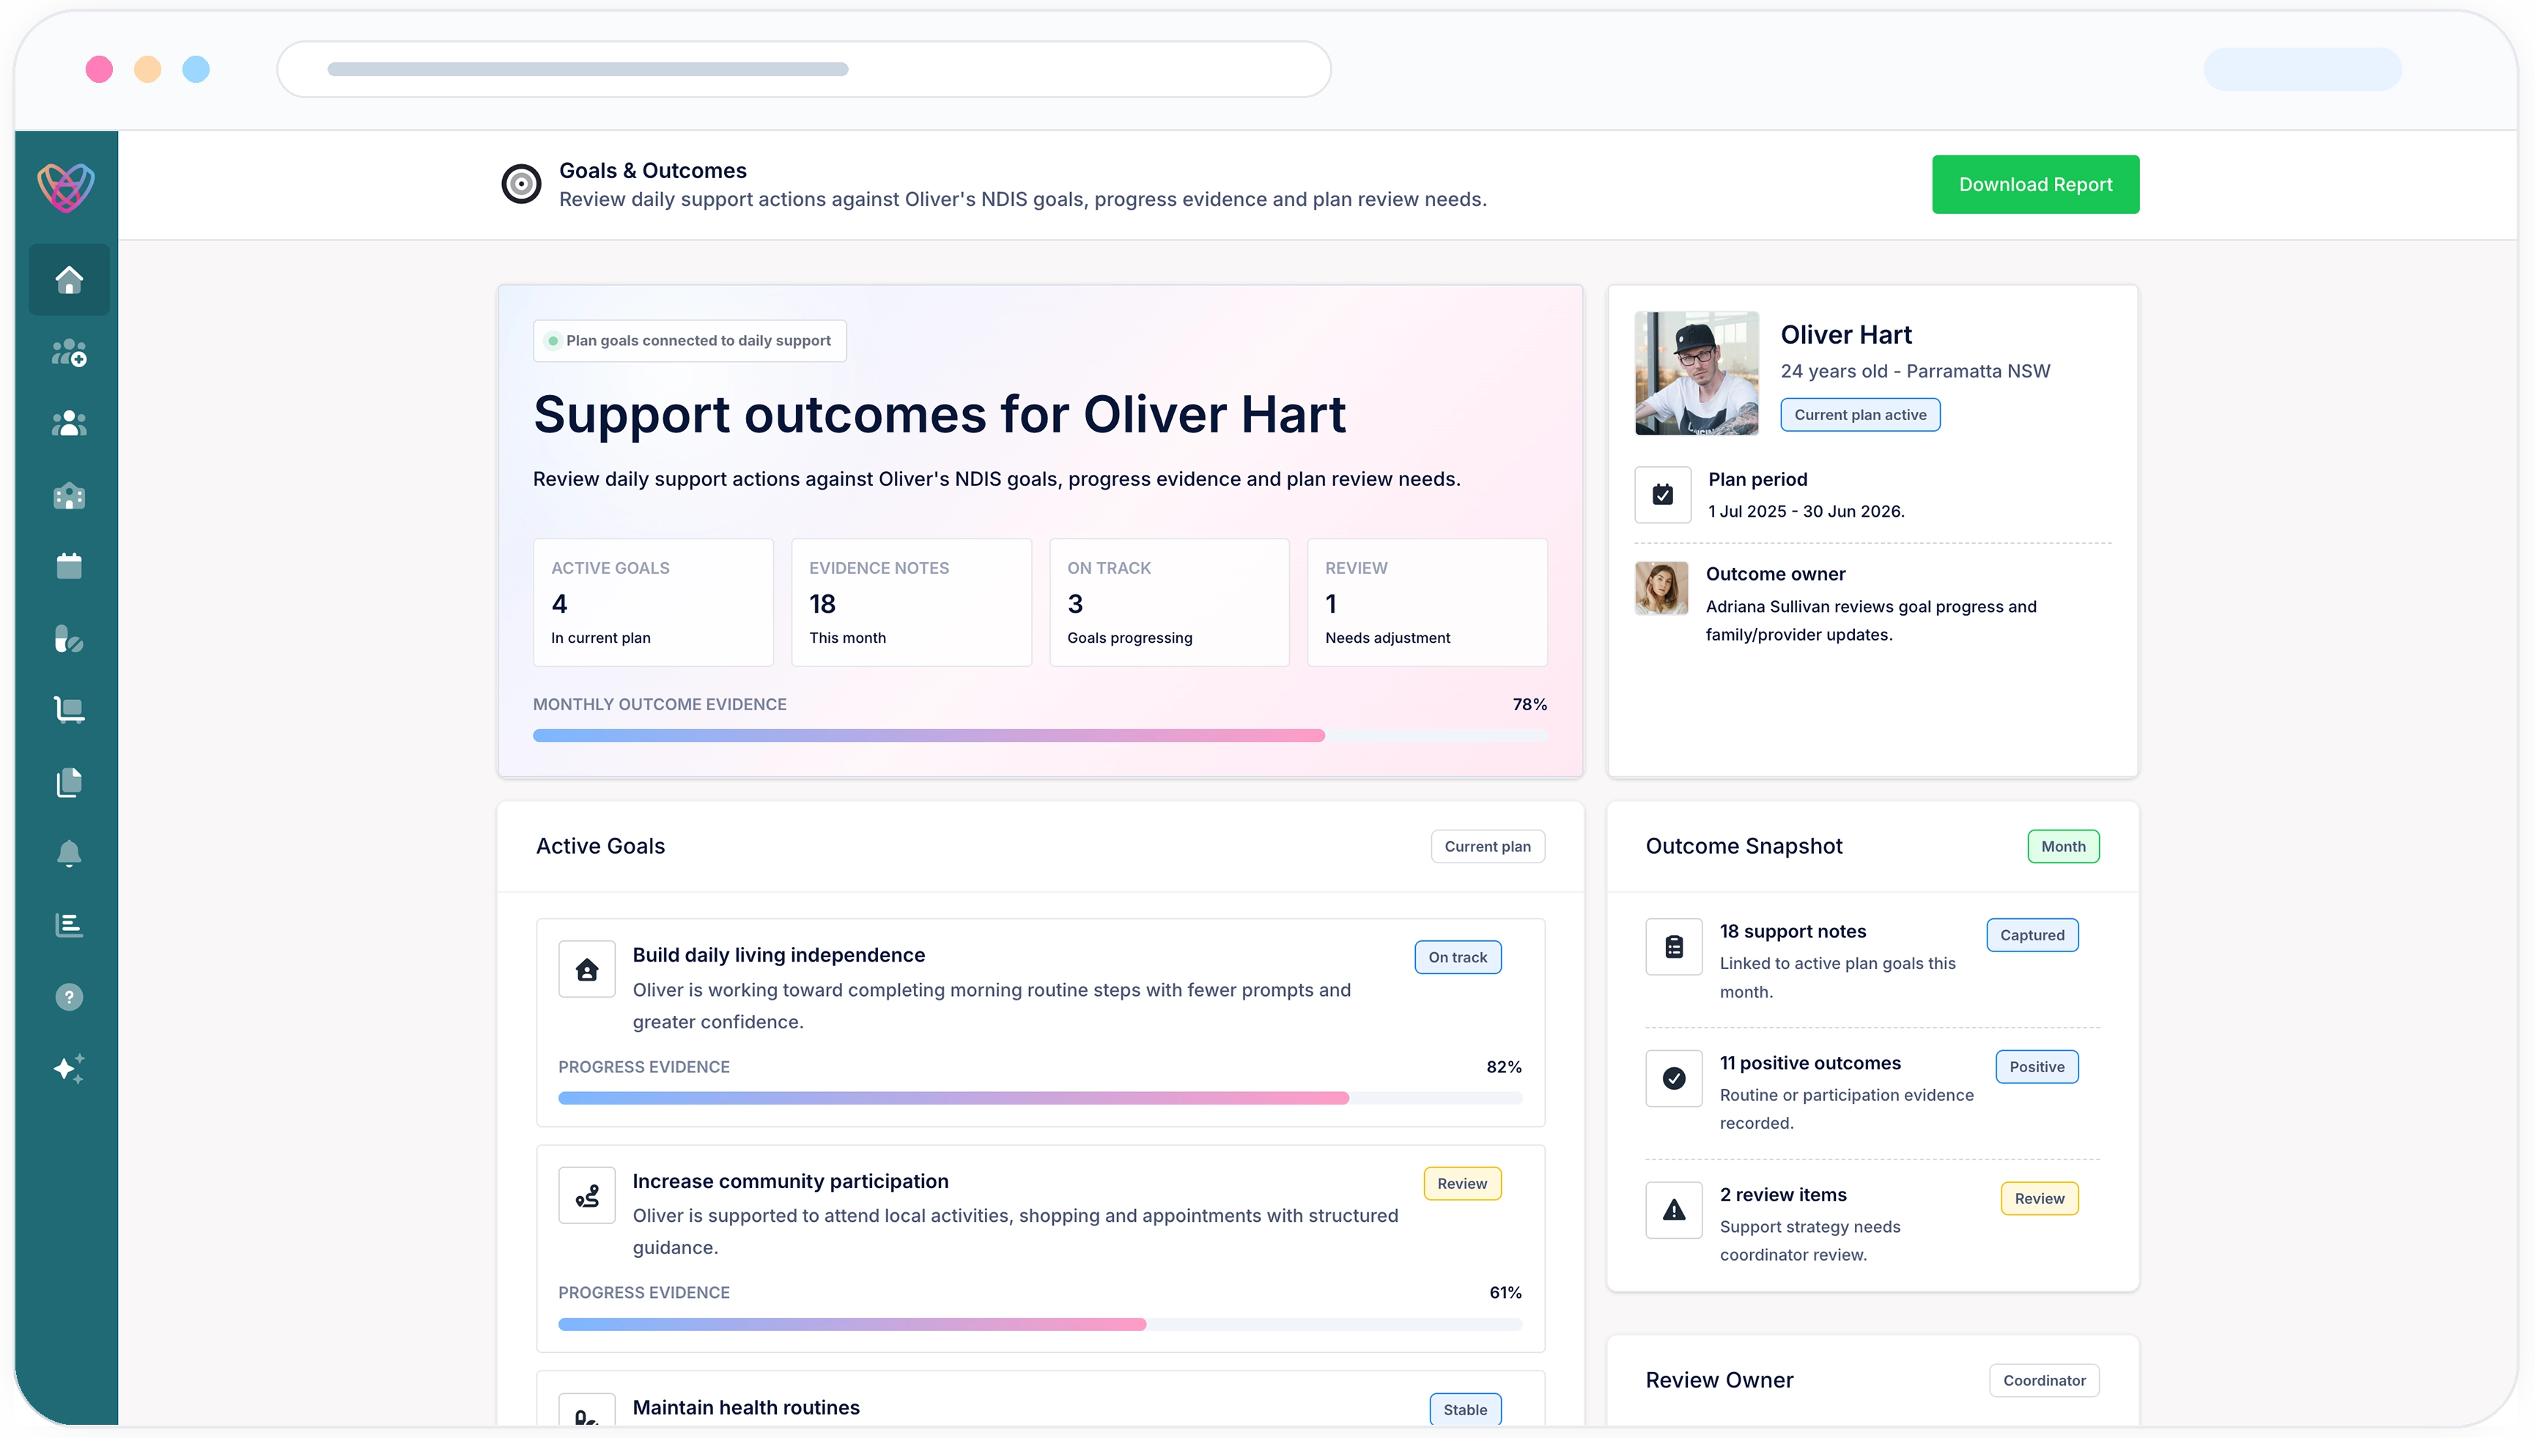Click '18 support notes' text
The image size is (2535, 1438).
(x=1793, y=932)
